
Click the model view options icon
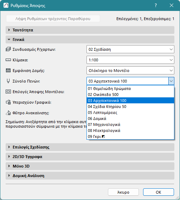point(8,92)
